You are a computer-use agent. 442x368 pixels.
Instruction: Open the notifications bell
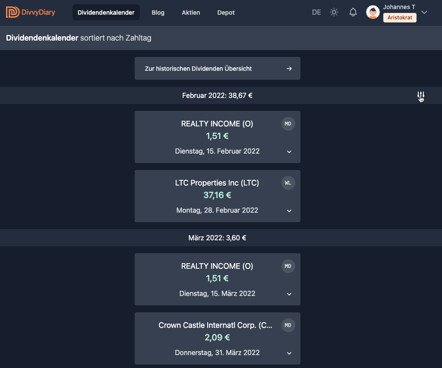(x=353, y=12)
